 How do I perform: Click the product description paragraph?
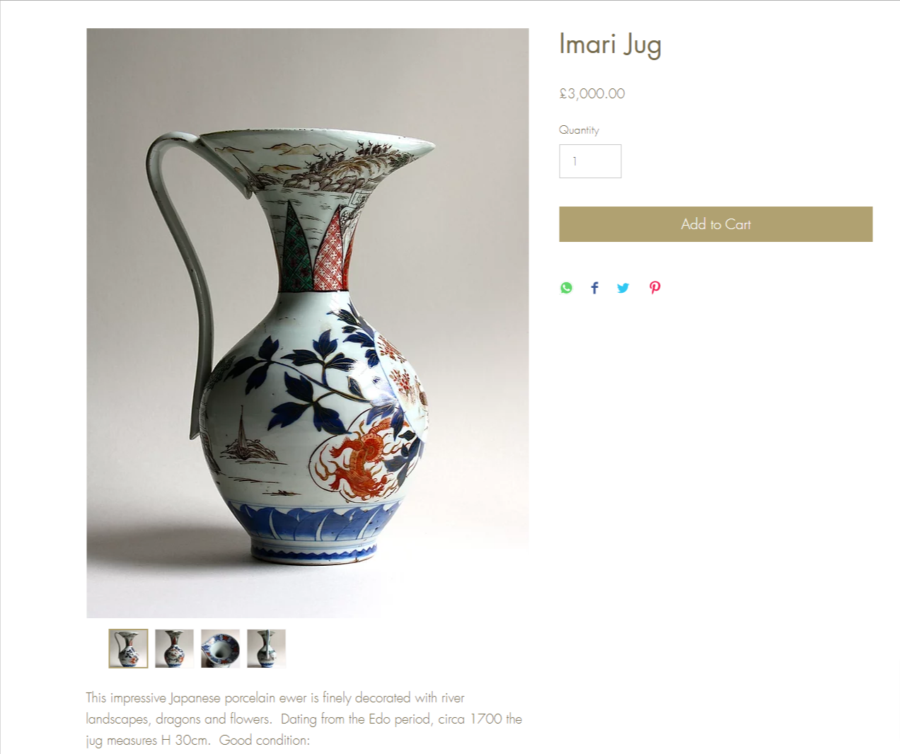[304, 719]
